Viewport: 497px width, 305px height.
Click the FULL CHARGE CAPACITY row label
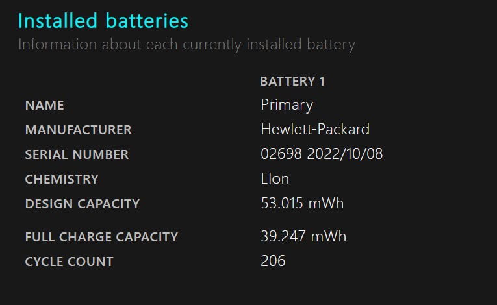[x=101, y=237]
